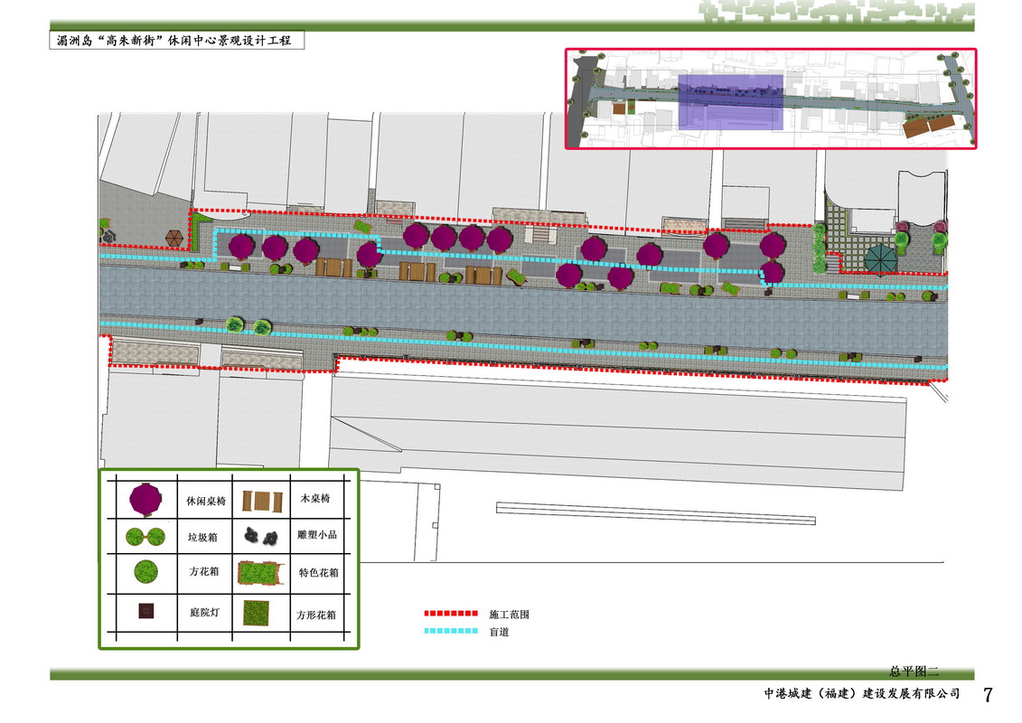Select the 垃圾箱 legend label
Screen dimensions: 1022x723
(x=202, y=537)
